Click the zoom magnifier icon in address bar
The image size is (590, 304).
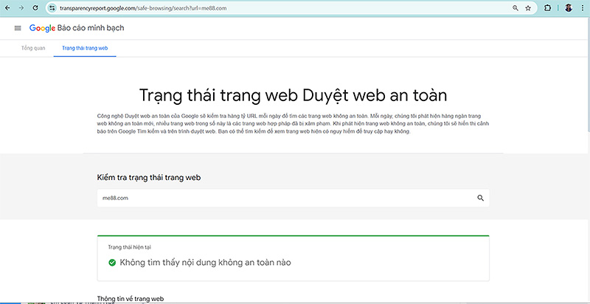pos(515,7)
